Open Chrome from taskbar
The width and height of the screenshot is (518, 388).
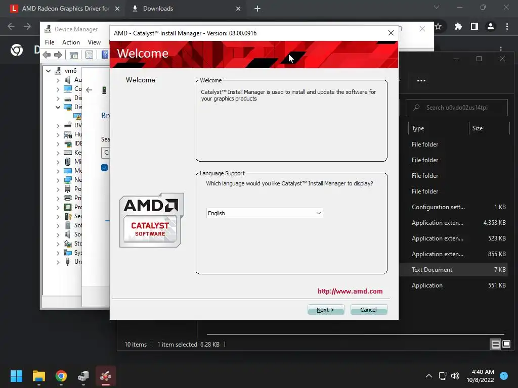pos(61,376)
